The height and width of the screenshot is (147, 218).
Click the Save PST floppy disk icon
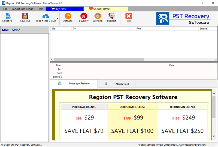coord(25,16)
